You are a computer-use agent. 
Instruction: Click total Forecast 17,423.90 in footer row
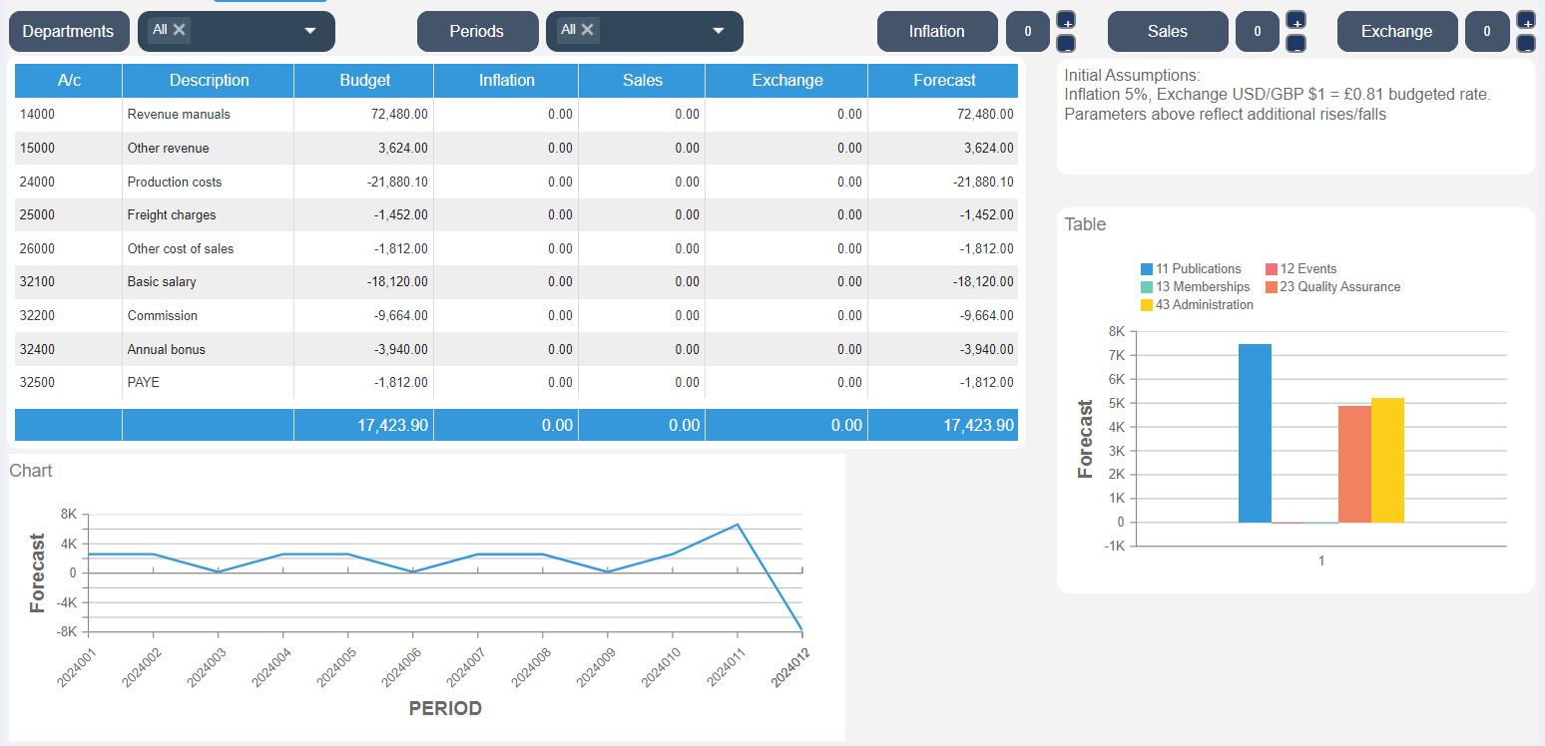pos(978,426)
